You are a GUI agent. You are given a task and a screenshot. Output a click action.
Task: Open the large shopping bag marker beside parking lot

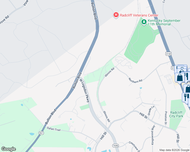(180, 78)
